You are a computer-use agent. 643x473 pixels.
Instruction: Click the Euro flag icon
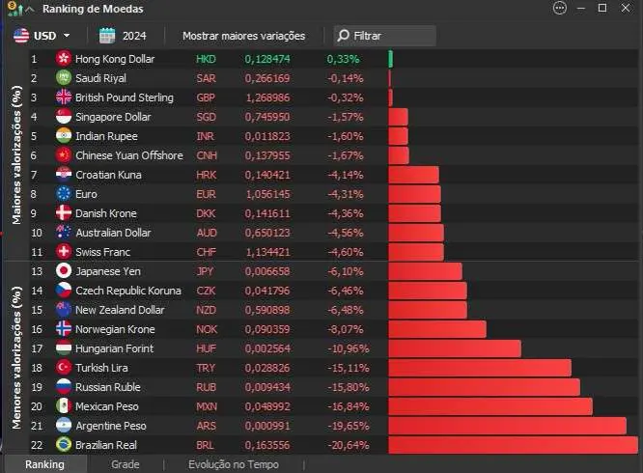[x=64, y=194]
